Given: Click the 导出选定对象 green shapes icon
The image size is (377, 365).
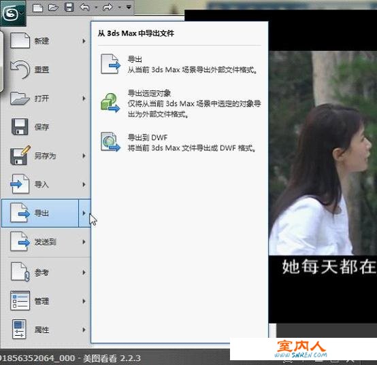Looking at the screenshot, I should pyautogui.click(x=110, y=103).
